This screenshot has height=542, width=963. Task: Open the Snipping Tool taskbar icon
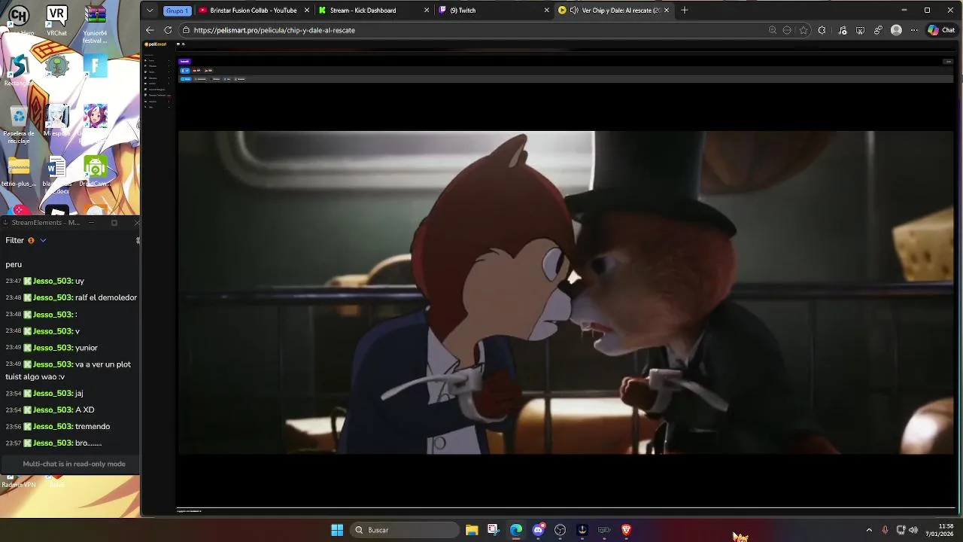pos(493,530)
